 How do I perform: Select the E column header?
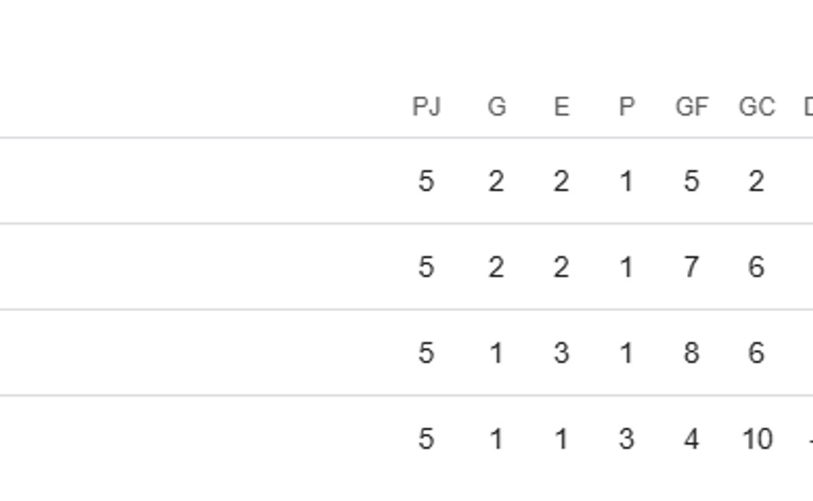point(561,107)
